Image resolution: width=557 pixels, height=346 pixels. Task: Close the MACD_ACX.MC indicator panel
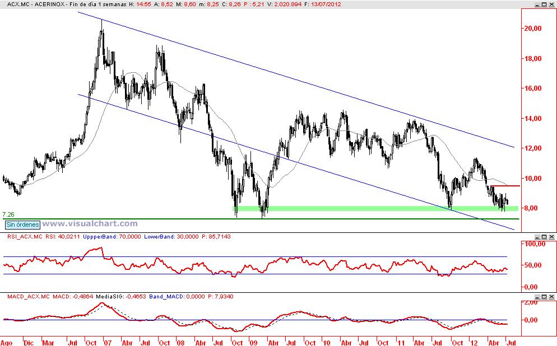[551, 296]
